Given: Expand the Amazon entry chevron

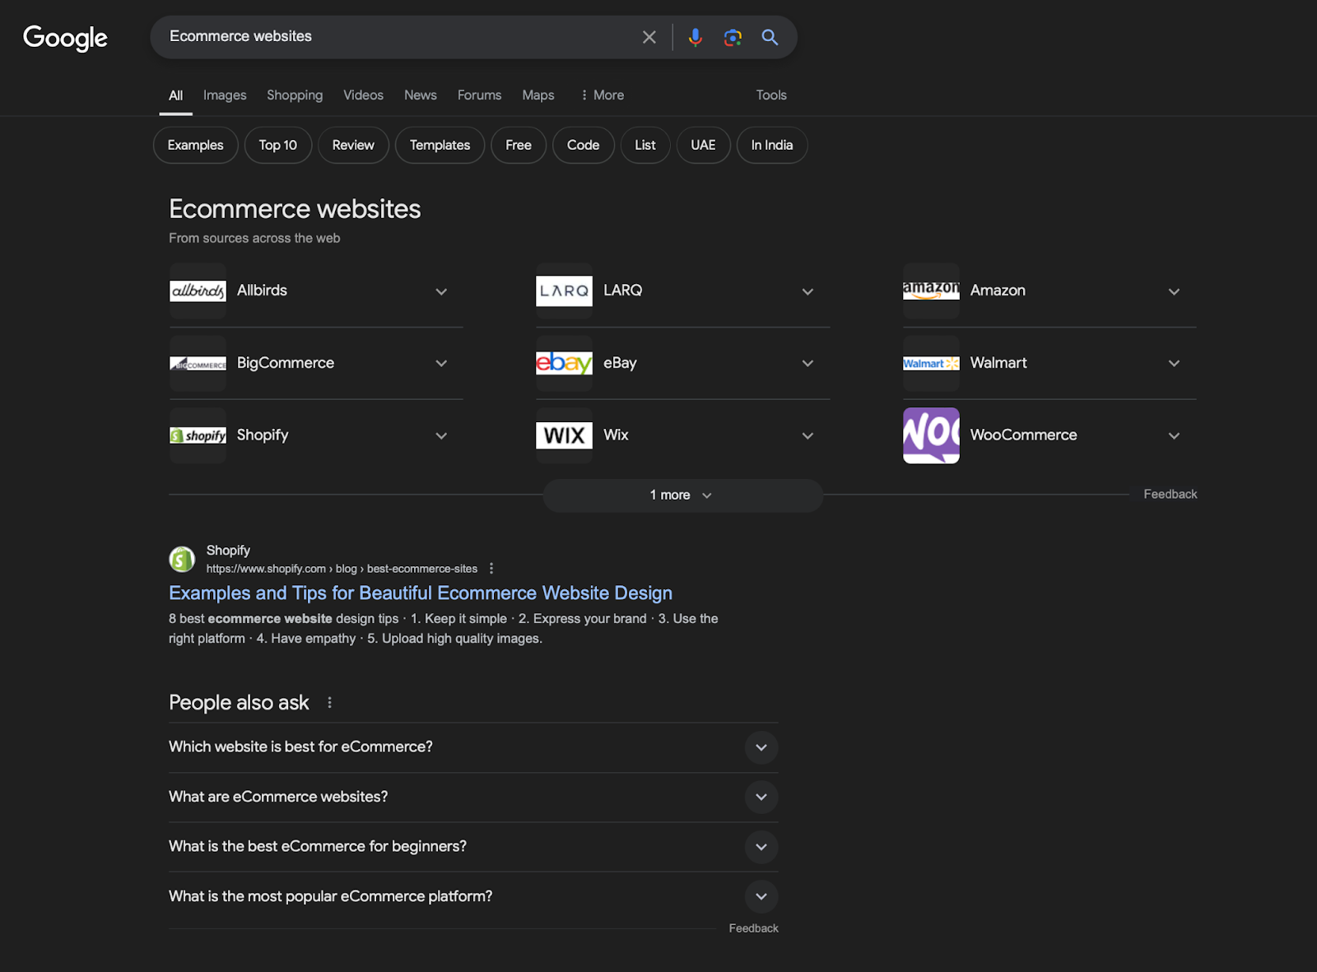Looking at the screenshot, I should tap(1174, 291).
